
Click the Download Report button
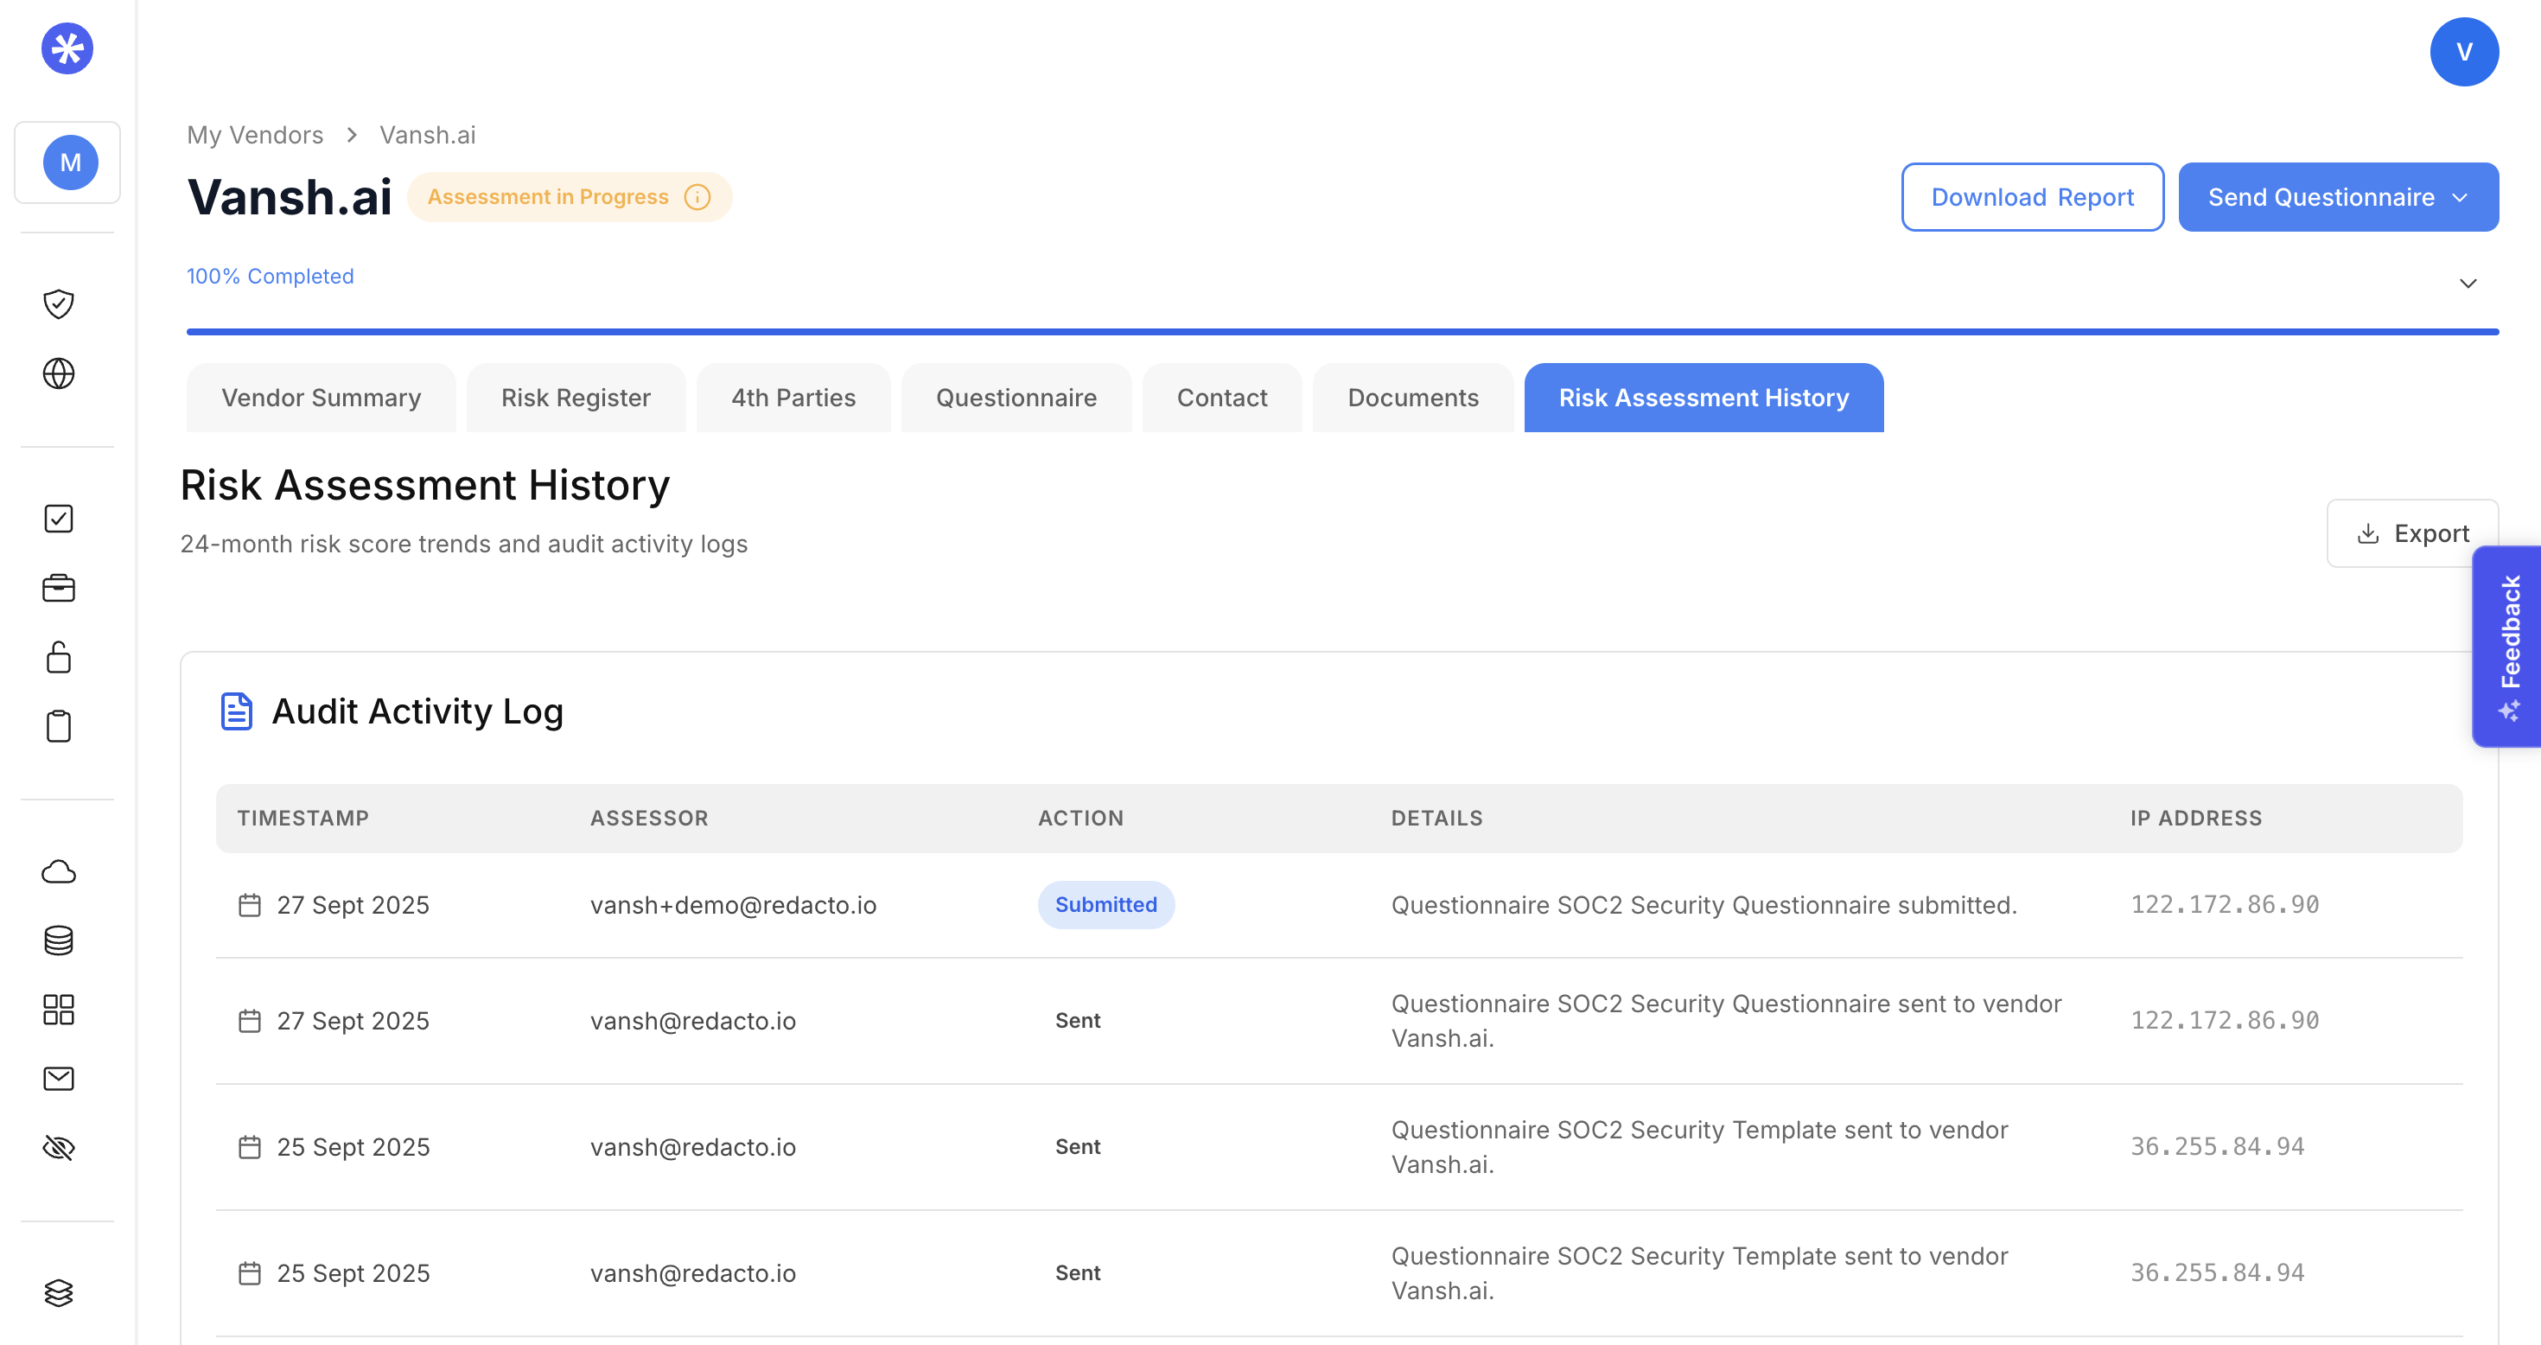pyautogui.click(x=2032, y=197)
